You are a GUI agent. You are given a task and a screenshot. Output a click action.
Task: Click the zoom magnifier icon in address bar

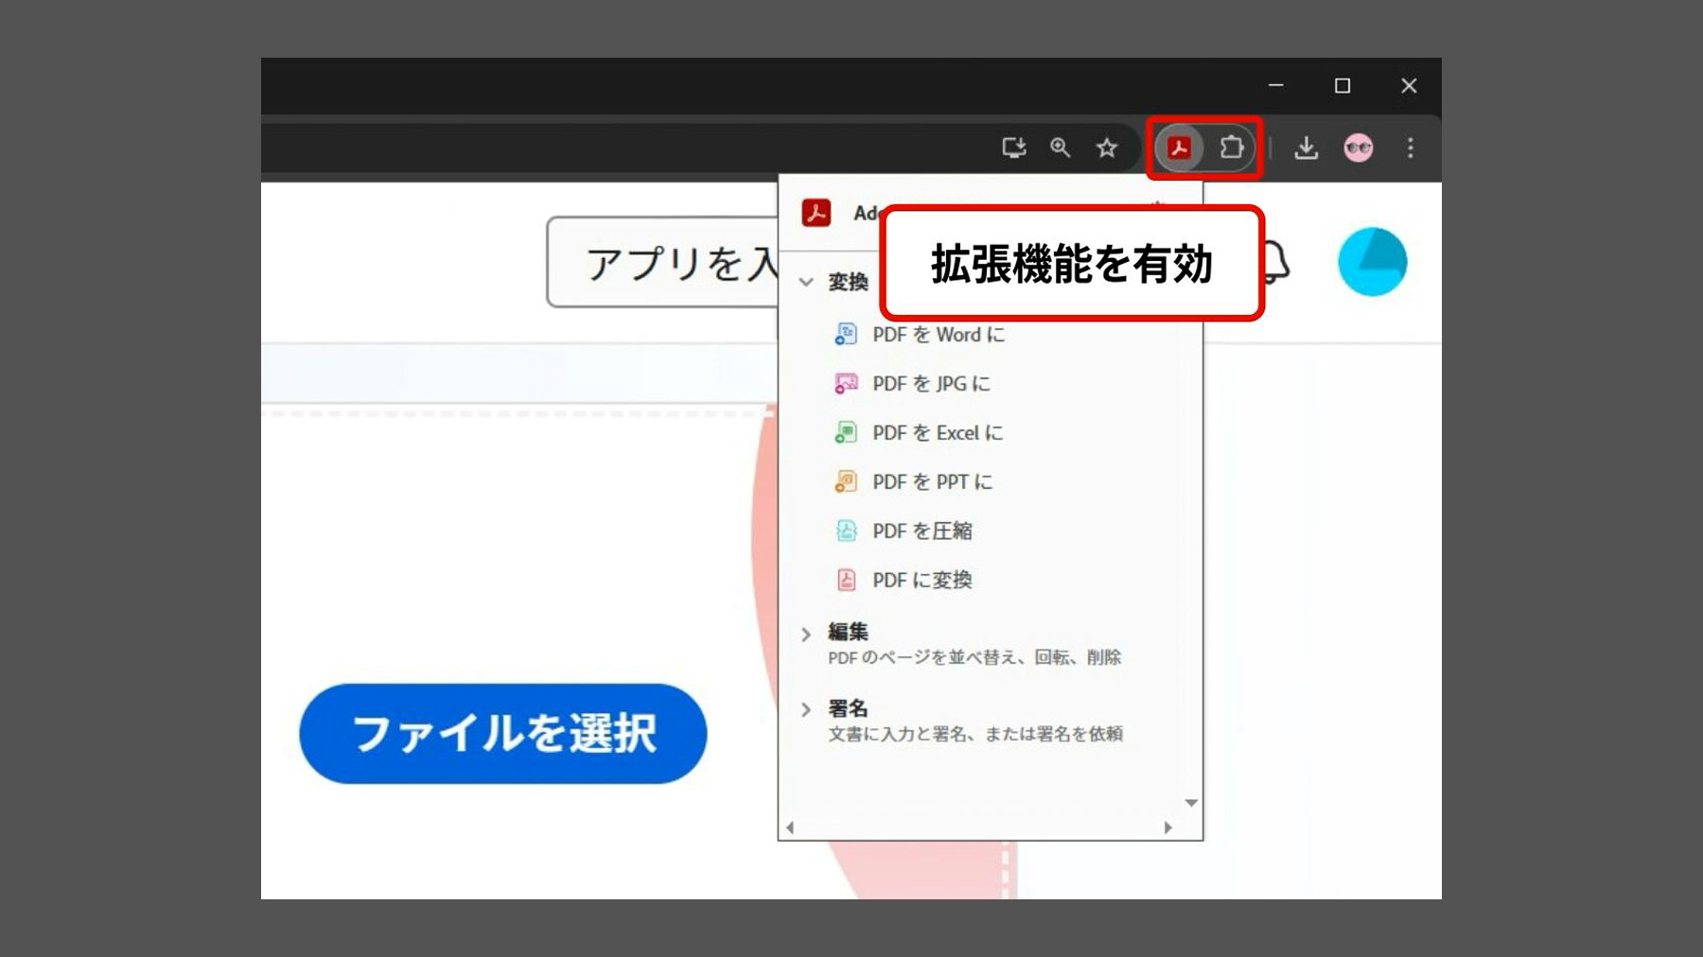click(x=1060, y=148)
